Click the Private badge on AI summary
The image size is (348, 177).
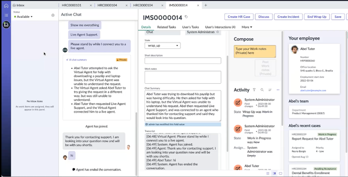[122, 60]
